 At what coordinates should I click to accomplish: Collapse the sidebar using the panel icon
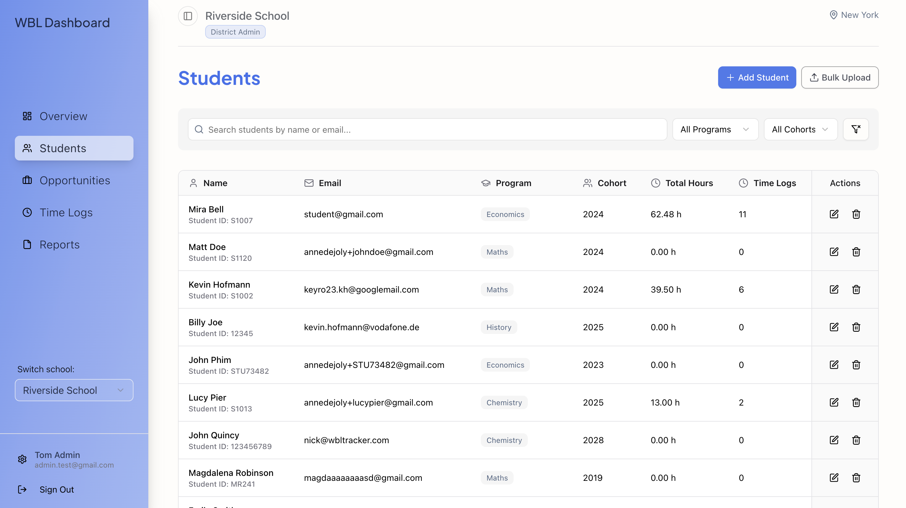188,16
